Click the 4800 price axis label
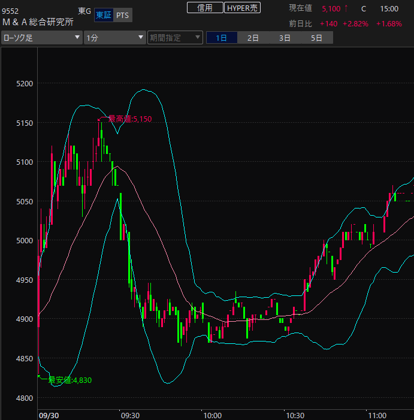This screenshot has width=414, height=420. pos(25,398)
